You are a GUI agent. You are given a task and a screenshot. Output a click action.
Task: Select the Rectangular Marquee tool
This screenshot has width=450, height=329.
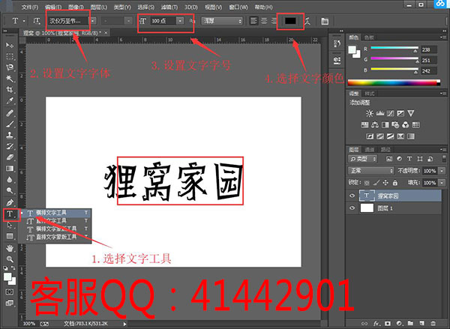coord(10,56)
